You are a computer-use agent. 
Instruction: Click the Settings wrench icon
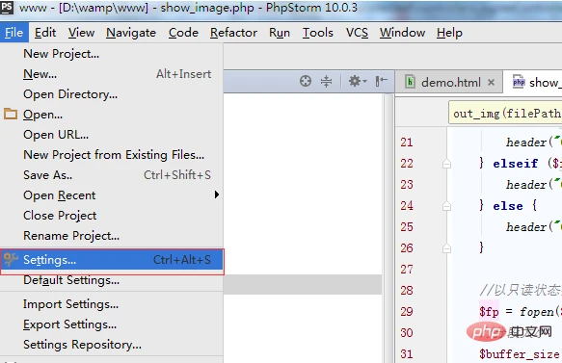pos(11,259)
